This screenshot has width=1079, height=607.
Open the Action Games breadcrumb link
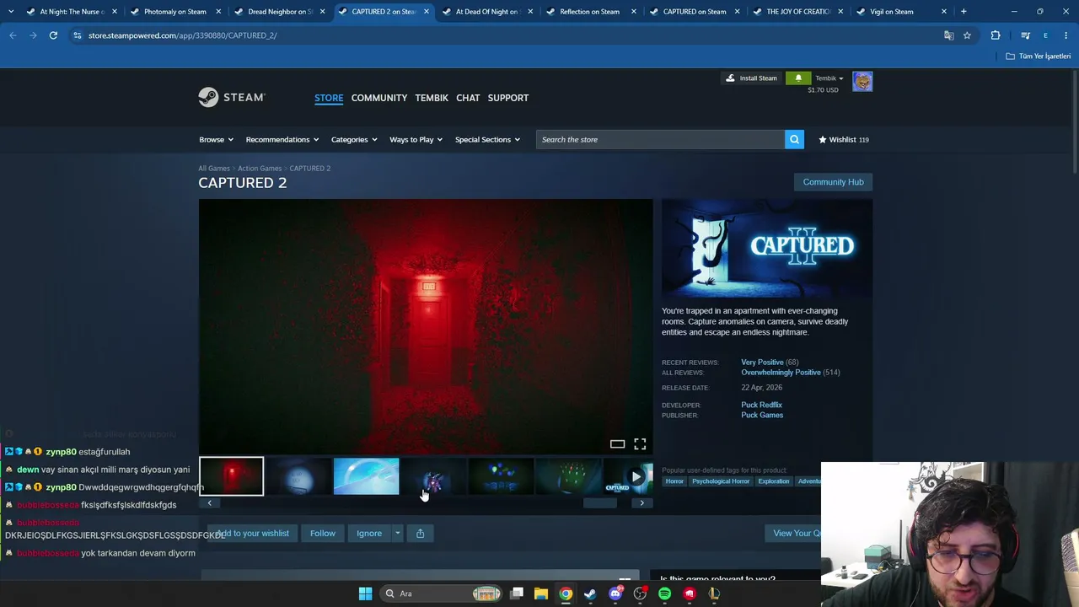click(x=260, y=169)
